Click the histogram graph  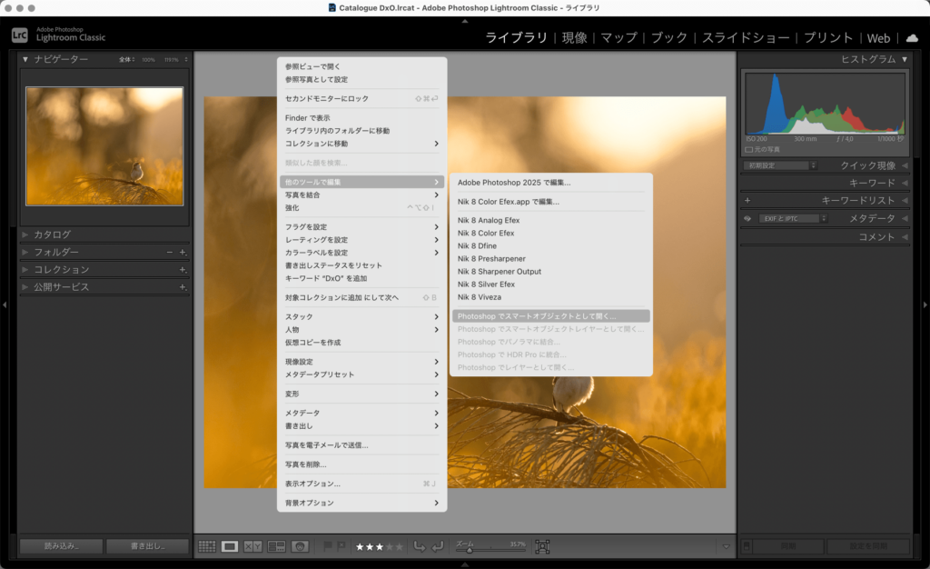pos(825,104)
